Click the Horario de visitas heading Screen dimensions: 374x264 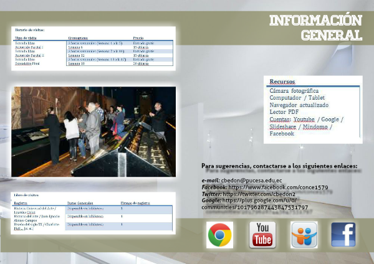pyautogui.click(x=30, y=30)
